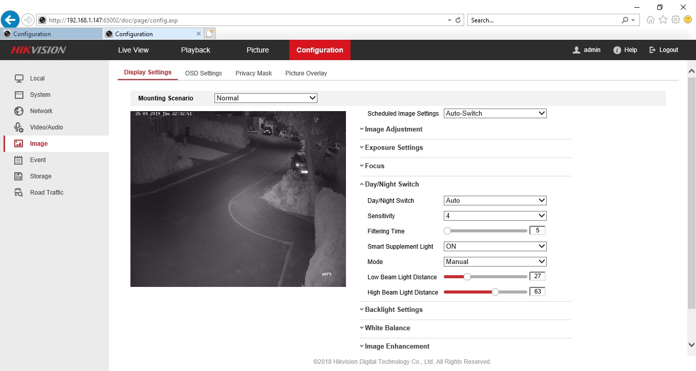Collapse the Day/Night Switch section
Viewport: 696px width, 371px height.
pos(391,184)
